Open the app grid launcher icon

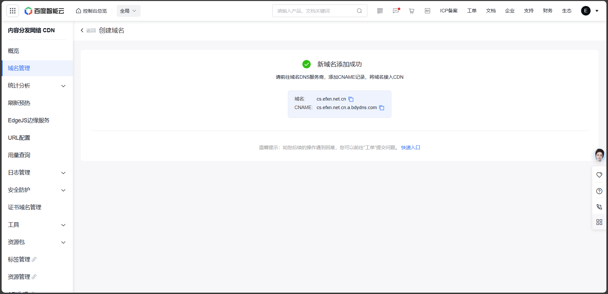pyautogui.click(x=13, y=11)
